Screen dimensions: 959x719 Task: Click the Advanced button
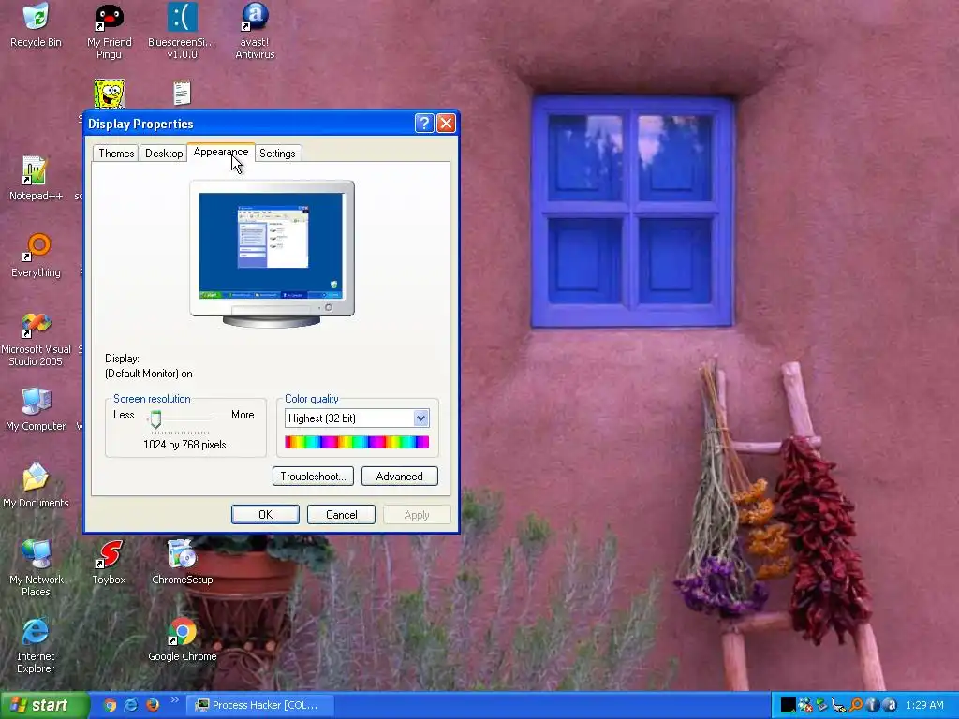click(x=399, y=477)
